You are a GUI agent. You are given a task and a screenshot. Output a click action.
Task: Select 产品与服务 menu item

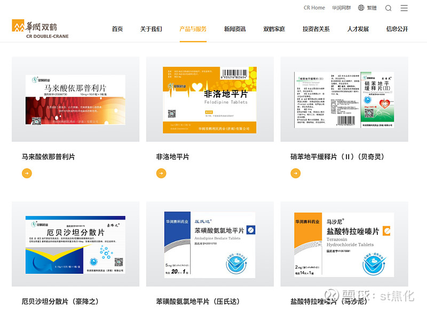pyautogui.click(x=193, y=29)
